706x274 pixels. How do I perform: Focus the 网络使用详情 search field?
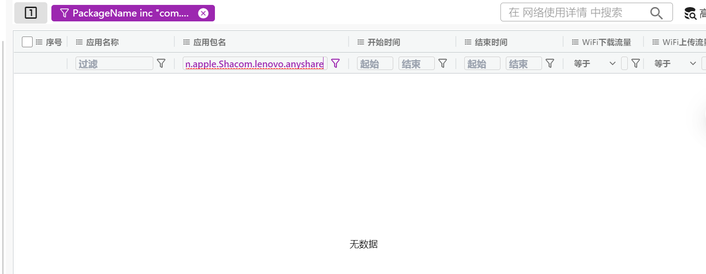point(576,12)
